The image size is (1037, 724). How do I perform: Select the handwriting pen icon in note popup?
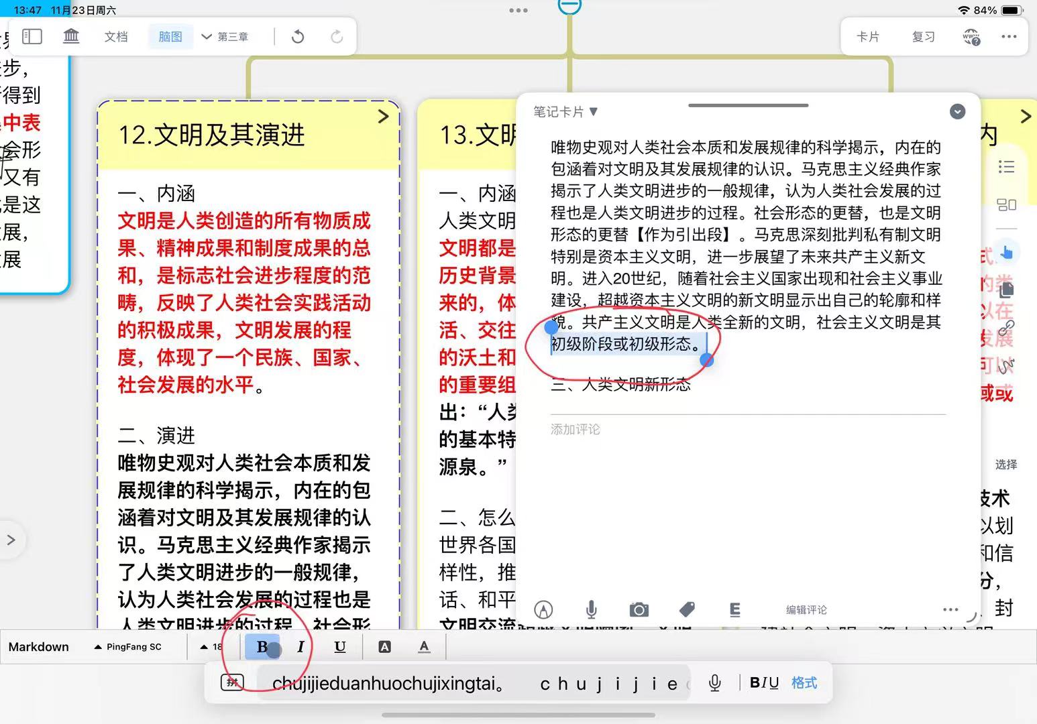point(543,609)
